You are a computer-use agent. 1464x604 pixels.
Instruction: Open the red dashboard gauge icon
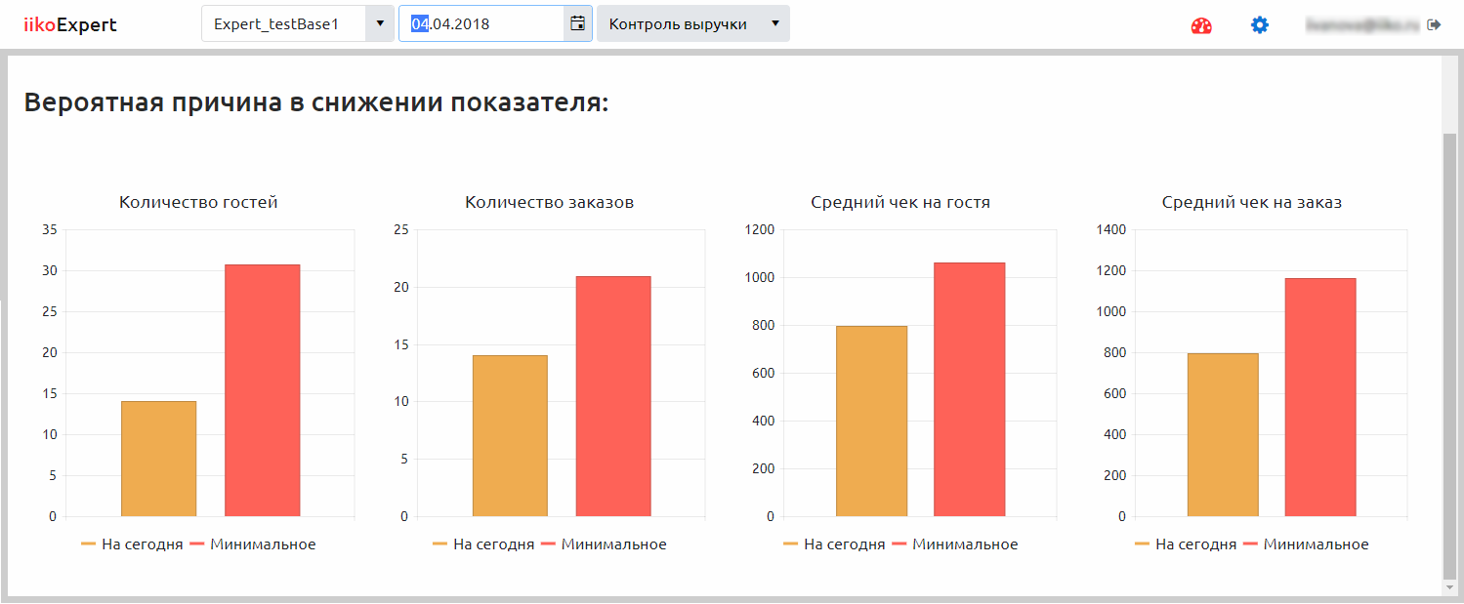click(x=1201, y=25)
